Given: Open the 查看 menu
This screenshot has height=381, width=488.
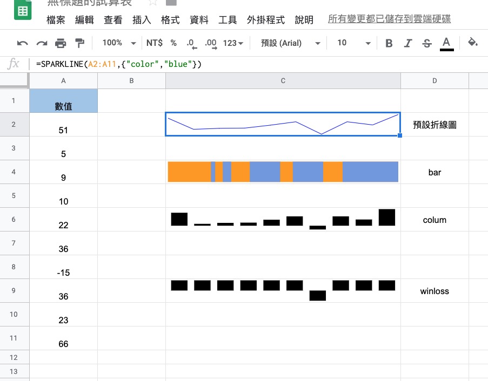Looking at the screenshot, I should coord(113,20).
